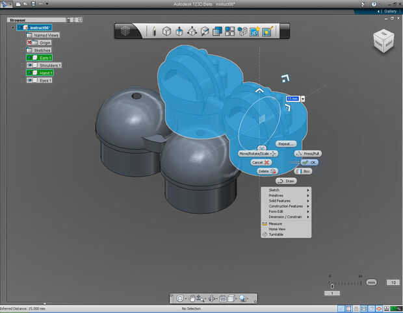
Task: Click the red lips icon in status bar
Action: pos(379,308)
